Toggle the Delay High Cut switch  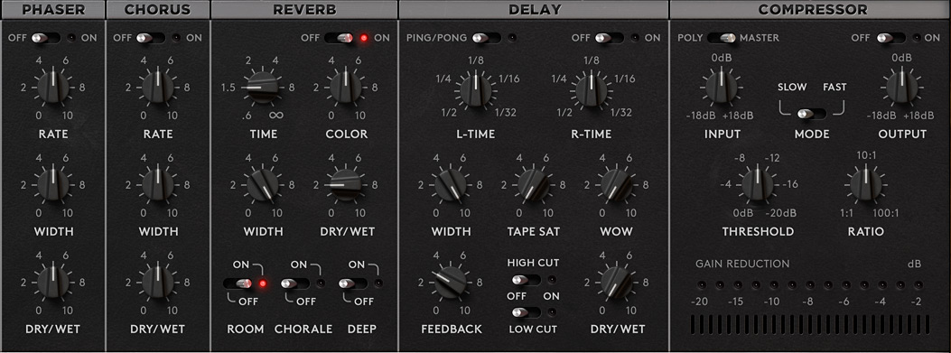tap(526, 280)
